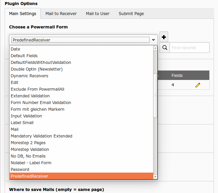The image size is (218, 193).
Task: Select Exclude From PowermailAll entry
Action: [x=37, y=89]
